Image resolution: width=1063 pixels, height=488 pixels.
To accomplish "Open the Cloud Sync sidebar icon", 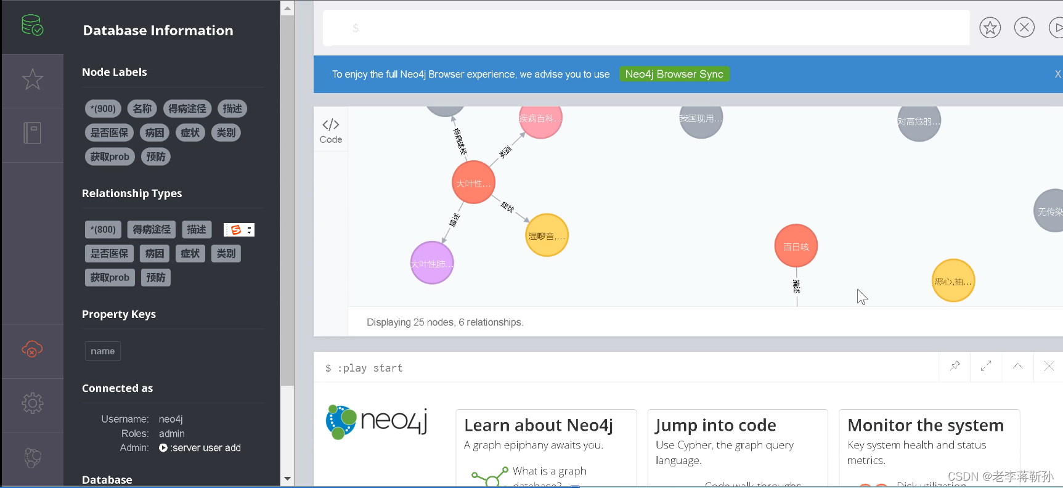I will pyautogui.click(x=32, y=349).
